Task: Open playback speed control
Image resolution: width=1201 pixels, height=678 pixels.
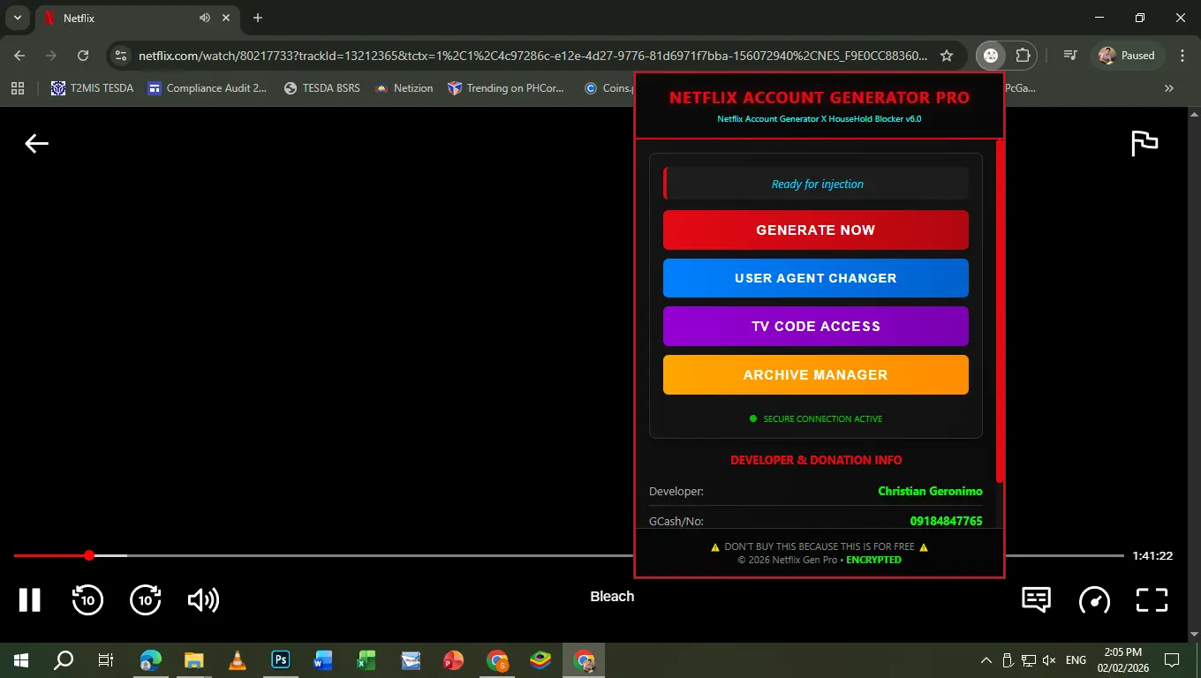Action: 1095,600
